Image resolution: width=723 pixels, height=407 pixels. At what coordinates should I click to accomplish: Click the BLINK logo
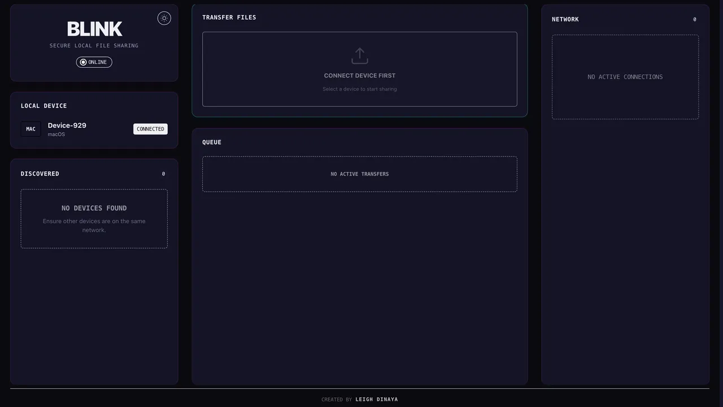94,29
